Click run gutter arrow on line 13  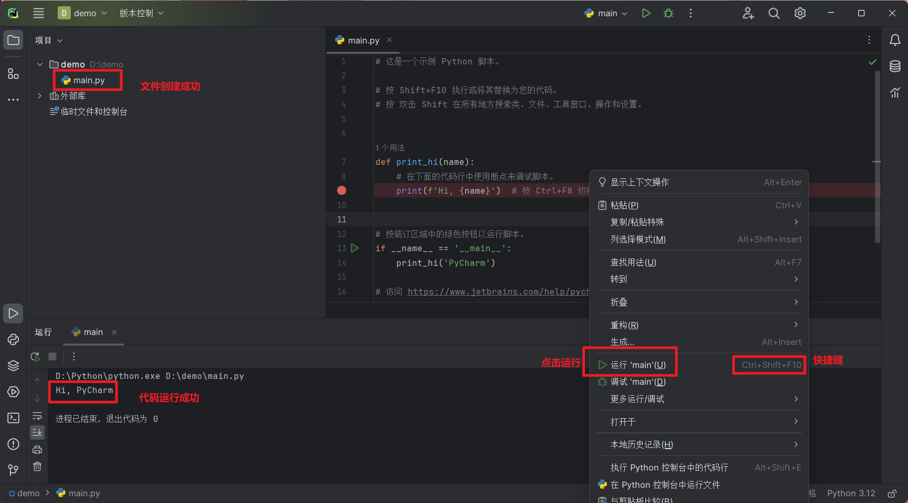355,248
